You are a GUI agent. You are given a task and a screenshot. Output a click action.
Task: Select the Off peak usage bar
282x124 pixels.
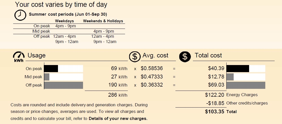pyautogui.click(x=64, y=85)
